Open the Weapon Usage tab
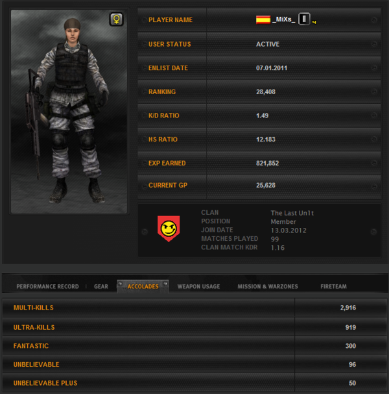 198,286
